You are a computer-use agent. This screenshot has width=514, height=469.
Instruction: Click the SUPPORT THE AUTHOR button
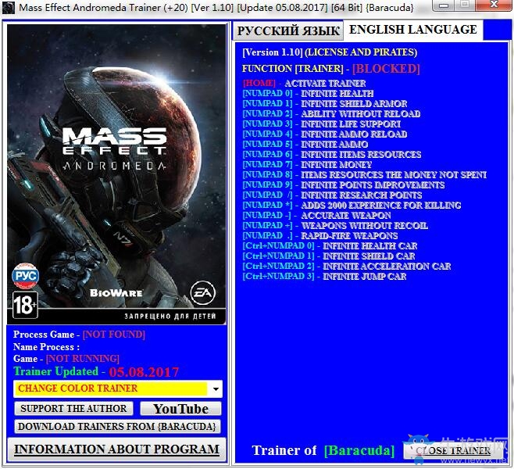(x=73, y=409)
